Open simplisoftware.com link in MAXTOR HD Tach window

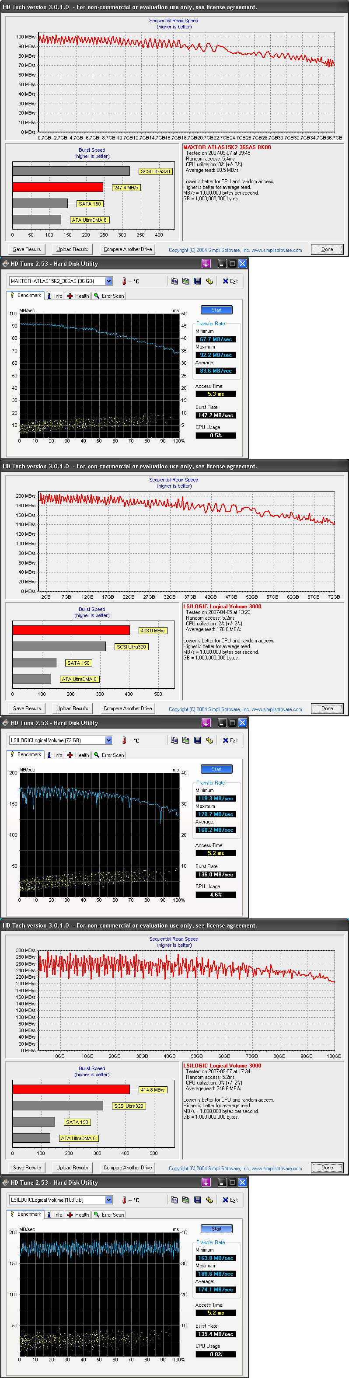point(277,250)
